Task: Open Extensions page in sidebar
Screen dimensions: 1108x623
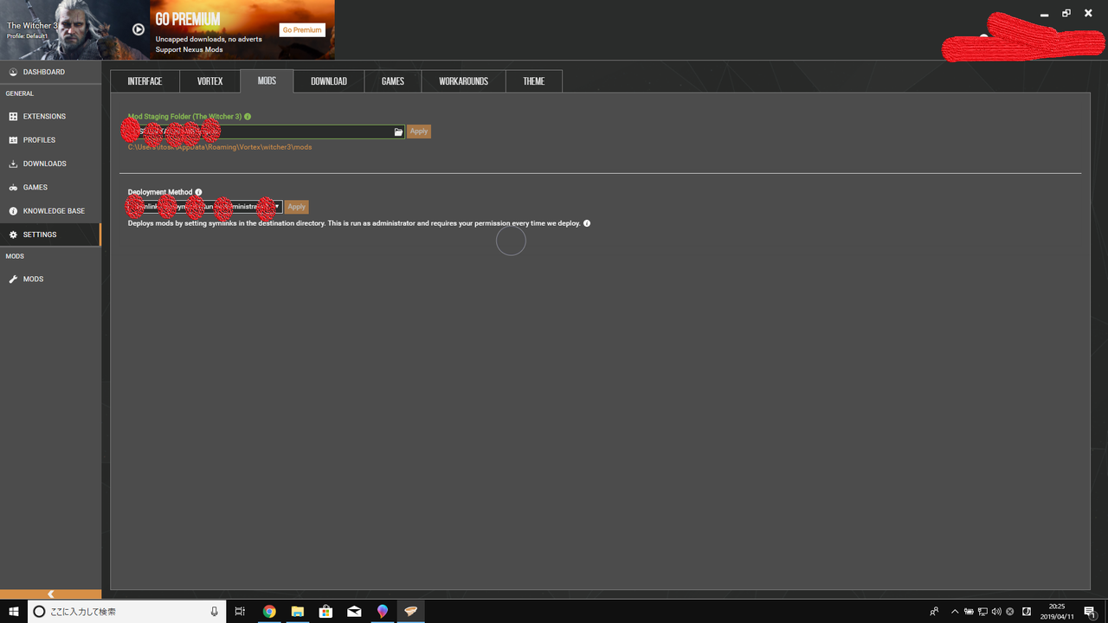Action: (50, 116)
